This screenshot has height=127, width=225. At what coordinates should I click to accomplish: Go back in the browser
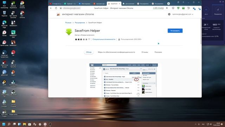click(51, 8)
